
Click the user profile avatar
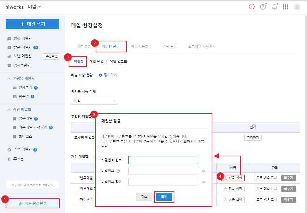pos(297,7)
